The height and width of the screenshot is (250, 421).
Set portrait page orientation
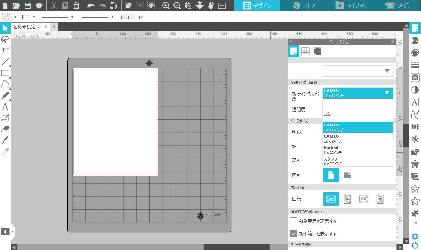click(x=331, y=175)
